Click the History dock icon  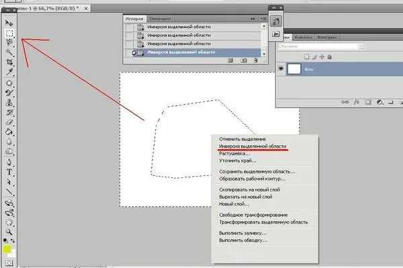[x=276, y=21]
